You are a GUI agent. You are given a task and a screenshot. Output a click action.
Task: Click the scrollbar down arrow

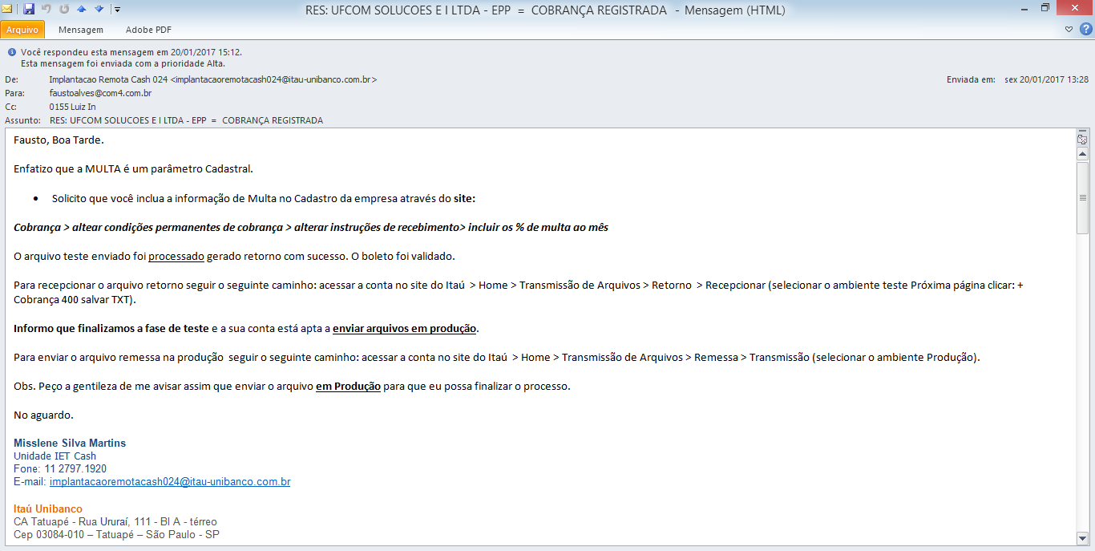(1082, 537)
